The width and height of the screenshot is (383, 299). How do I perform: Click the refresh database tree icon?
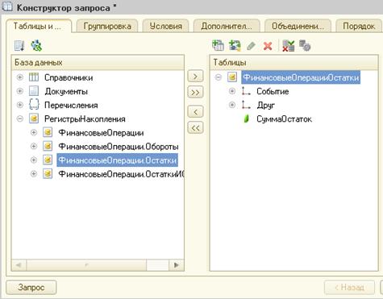36,45
